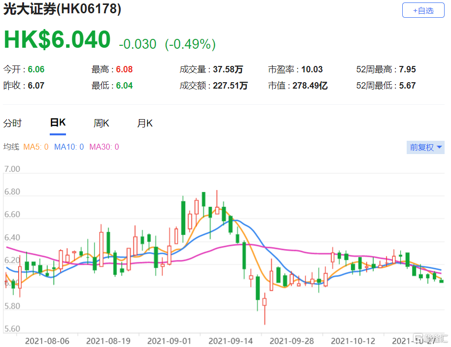Viewport: 451px width, 347px height.
Task: Click previous close value 6.07
Action: click(x=36, y=85)
